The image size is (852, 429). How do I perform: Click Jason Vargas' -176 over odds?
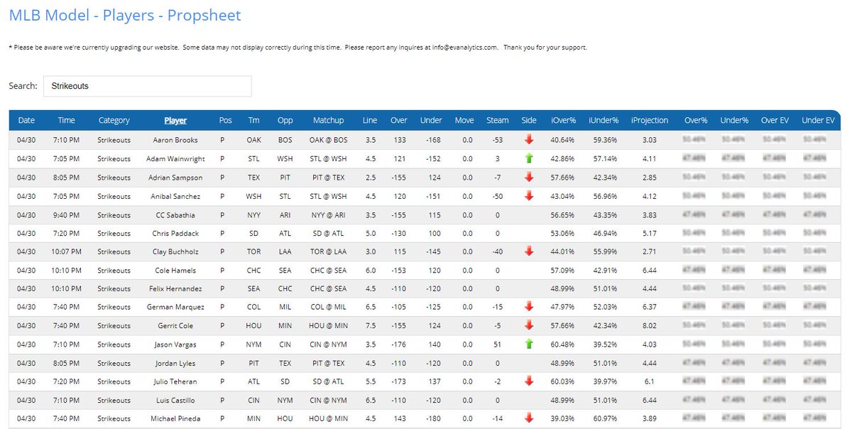pyautogui.click(x=399, y=344)
